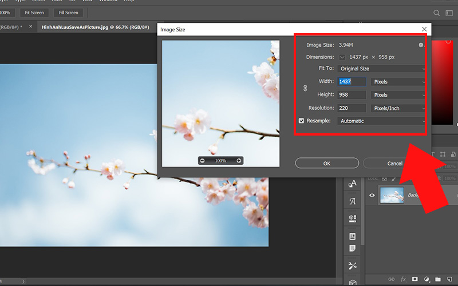Expand the Dimensions unit chevron
Viewport: 458px width, 286px height.
coord(342,57)
